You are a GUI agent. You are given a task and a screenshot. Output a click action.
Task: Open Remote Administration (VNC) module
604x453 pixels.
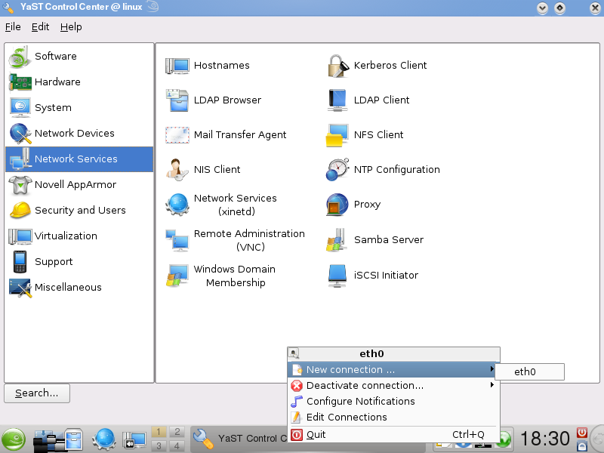(235, 240)
